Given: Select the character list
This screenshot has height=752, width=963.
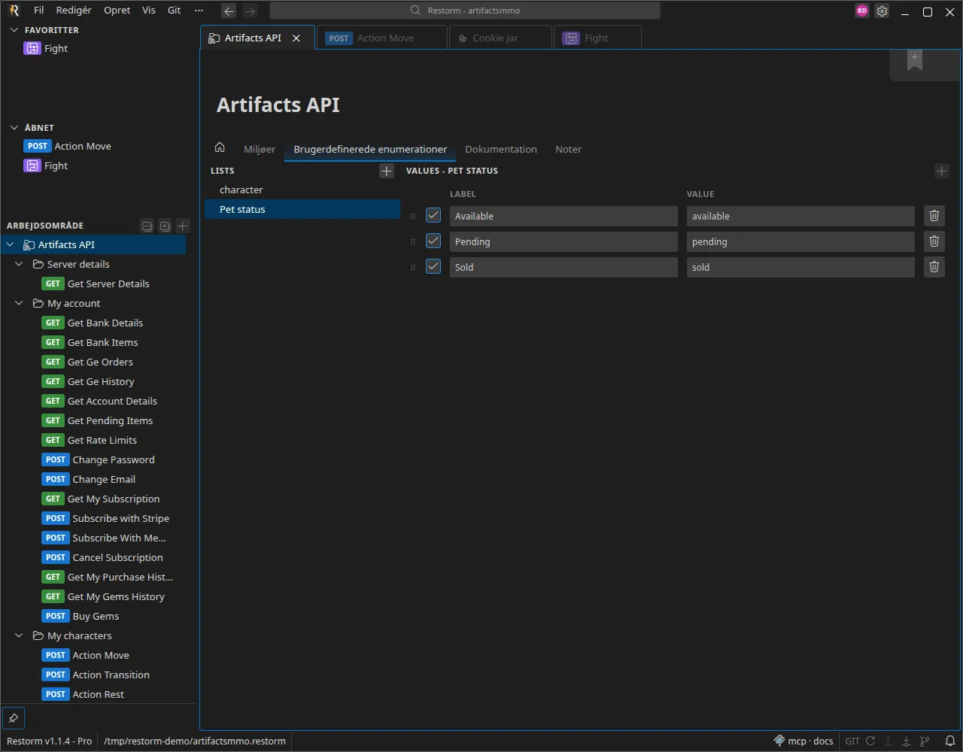Looking at the screenshot, I should [x=302, y=190].
